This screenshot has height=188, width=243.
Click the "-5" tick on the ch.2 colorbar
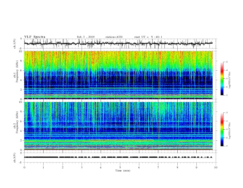click(x=226, y=129)
